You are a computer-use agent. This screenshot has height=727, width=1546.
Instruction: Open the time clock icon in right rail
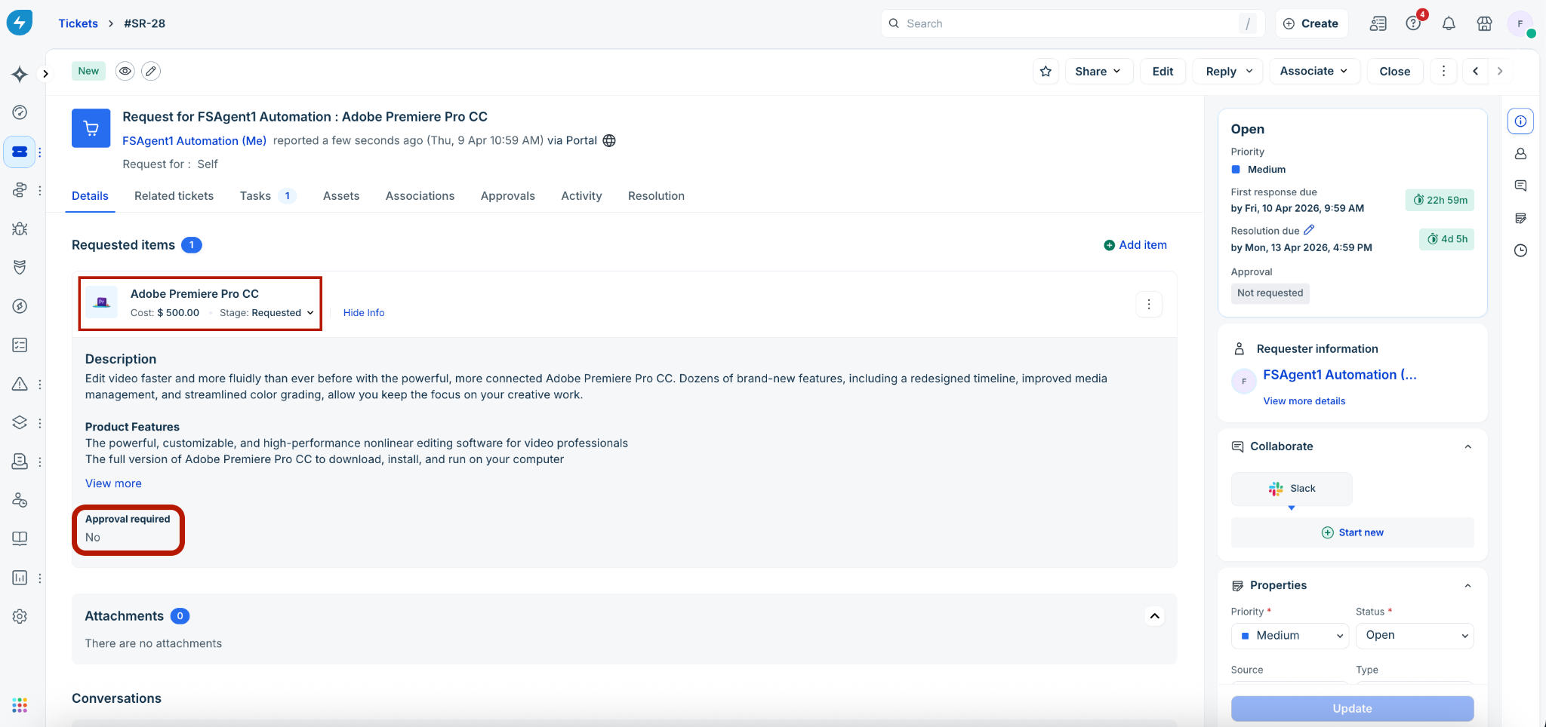[1520, 250]
